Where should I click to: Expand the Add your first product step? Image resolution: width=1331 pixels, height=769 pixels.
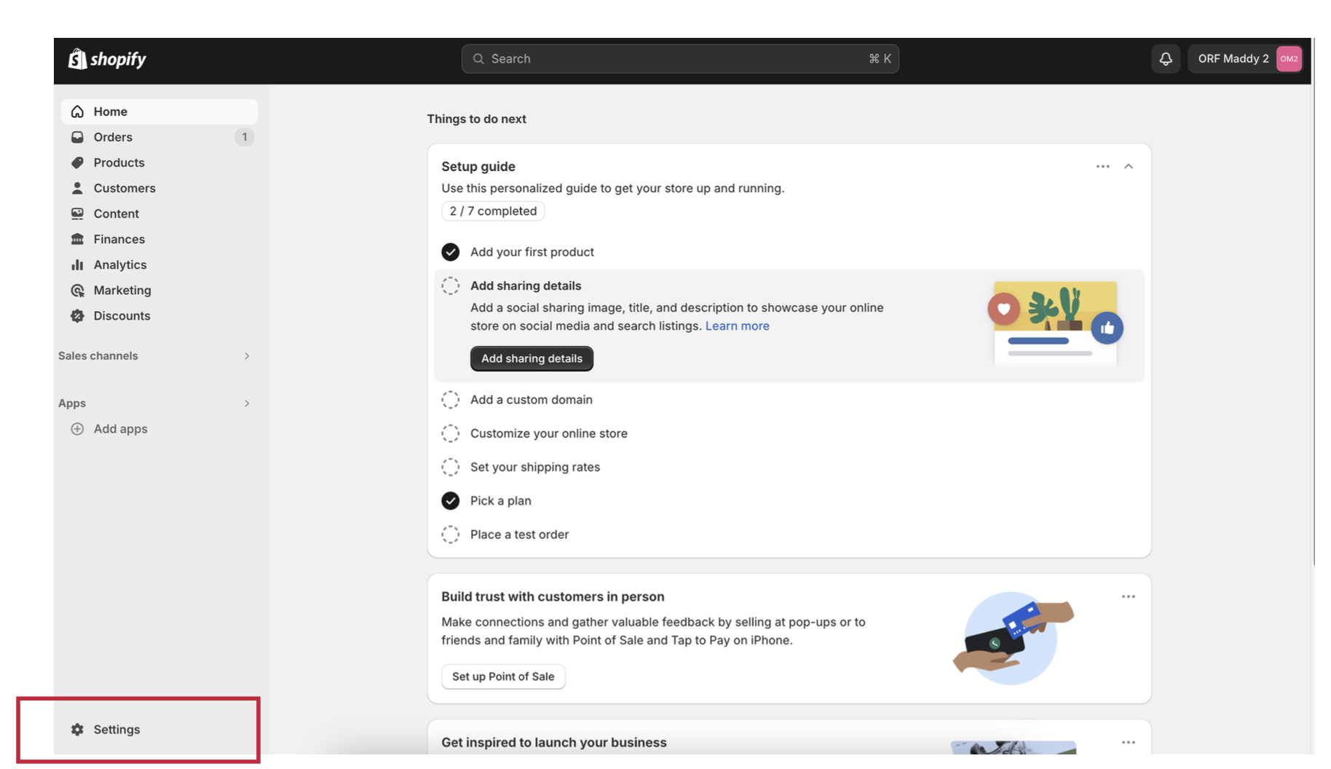coord(532,252)
